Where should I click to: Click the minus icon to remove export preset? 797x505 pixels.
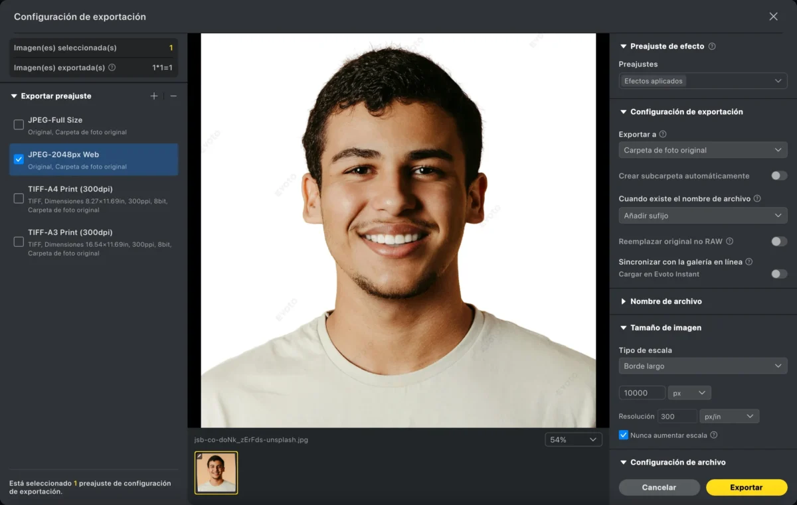[x=173, y=96]
